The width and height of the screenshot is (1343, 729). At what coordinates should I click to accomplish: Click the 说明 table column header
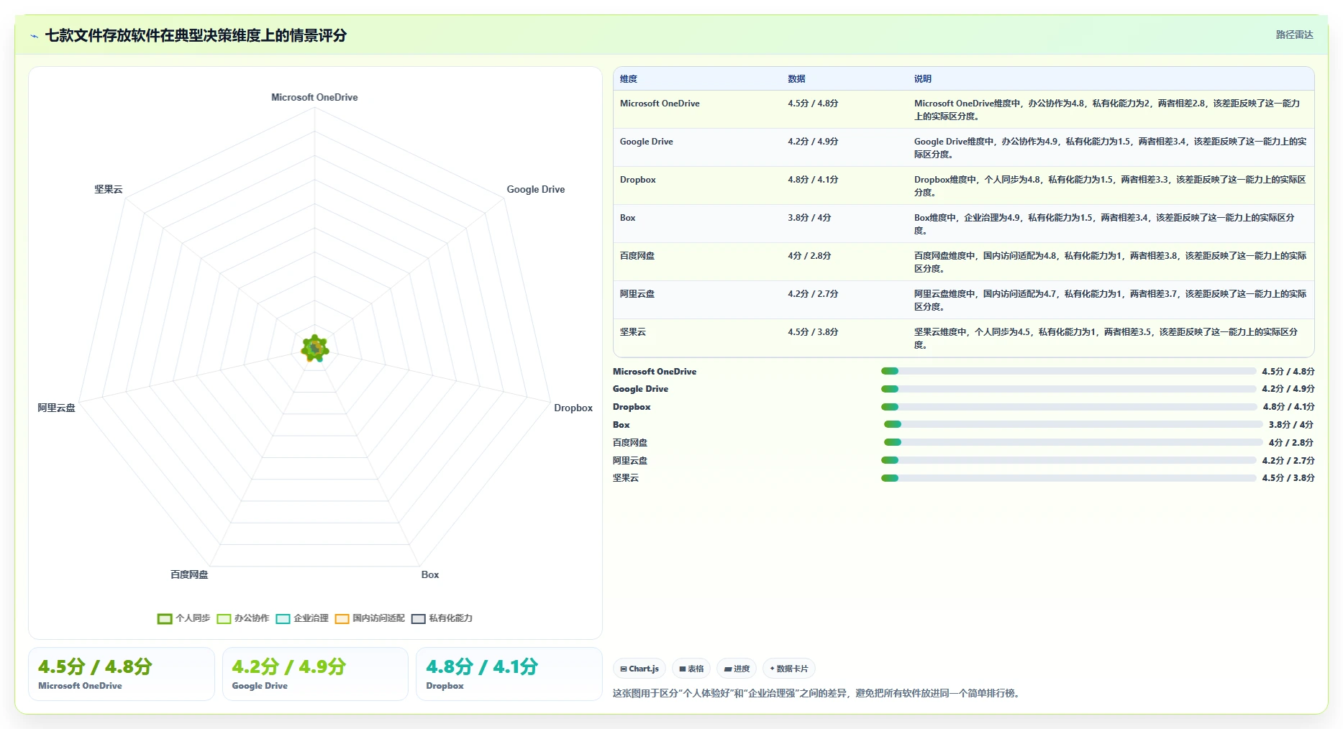pyautogui.click(x=923, y=79)
